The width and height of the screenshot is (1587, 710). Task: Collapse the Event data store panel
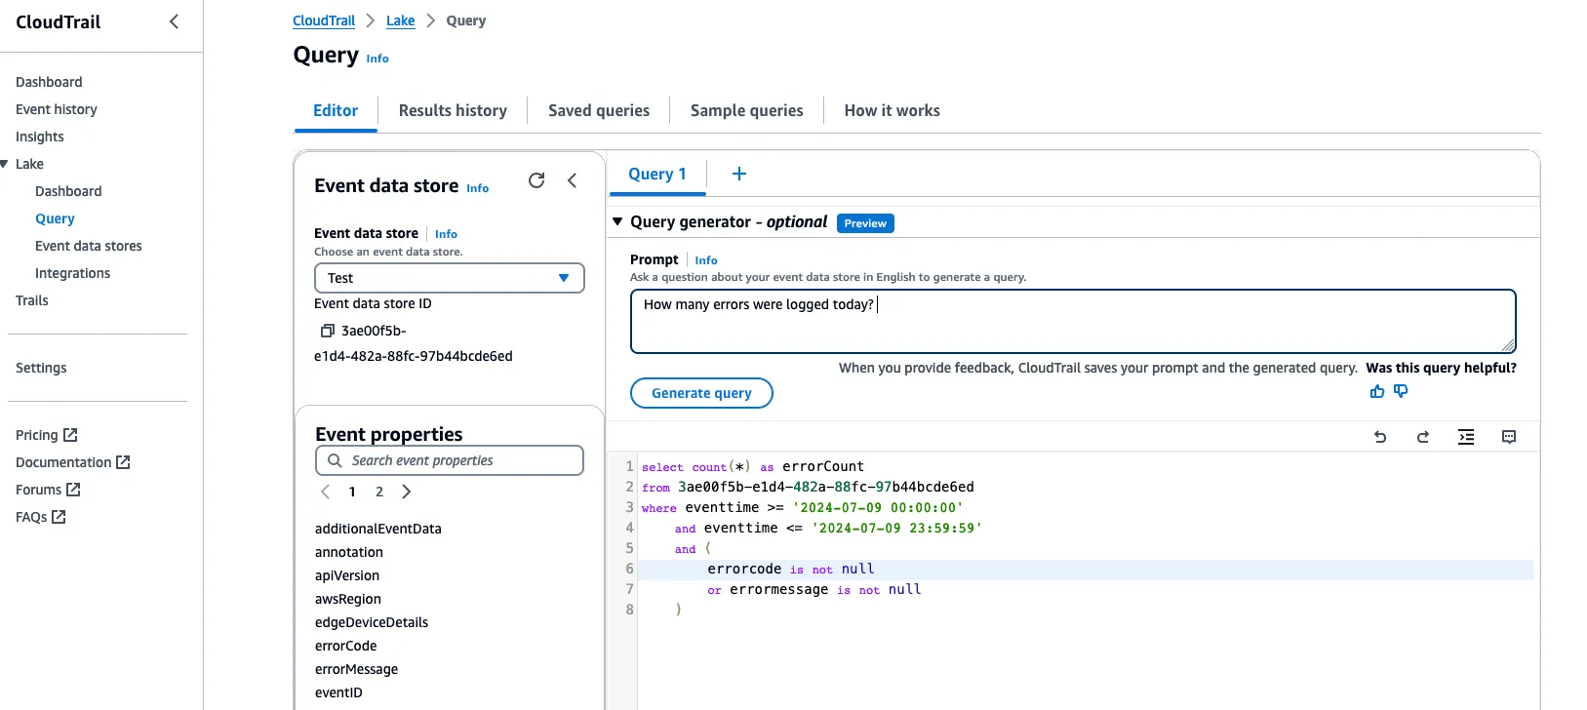pyautogui.click(x=573, y=180)
